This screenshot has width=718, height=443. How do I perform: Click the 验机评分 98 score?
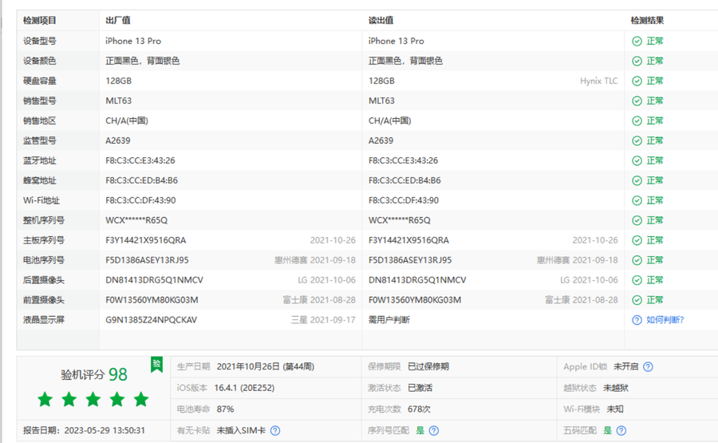[94, 374]
